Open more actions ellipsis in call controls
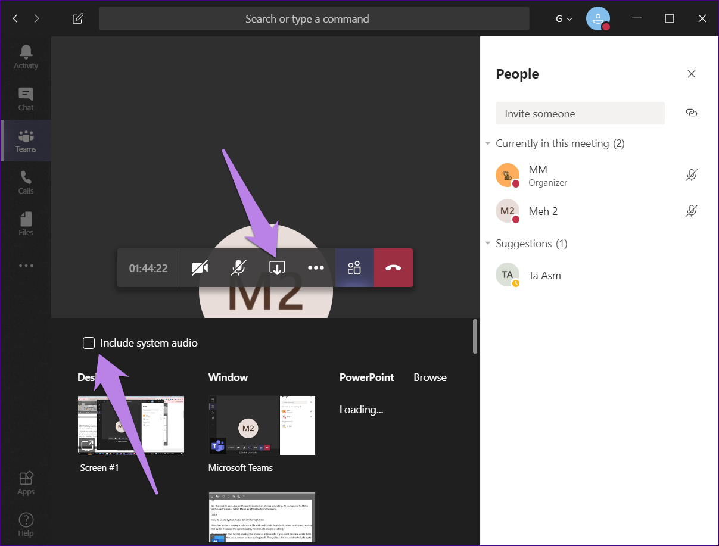This screenshot has width=719, height=546. (316, 268)
